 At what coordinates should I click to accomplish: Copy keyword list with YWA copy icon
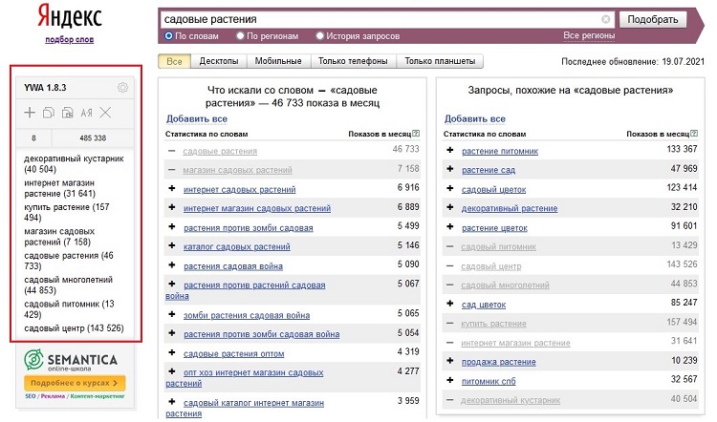(48, 114)
